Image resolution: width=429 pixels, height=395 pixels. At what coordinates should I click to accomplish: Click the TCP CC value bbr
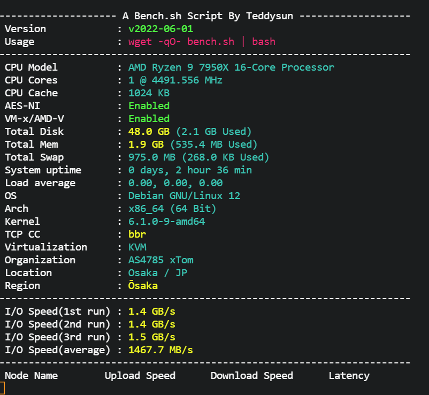(x=137, y=234)
